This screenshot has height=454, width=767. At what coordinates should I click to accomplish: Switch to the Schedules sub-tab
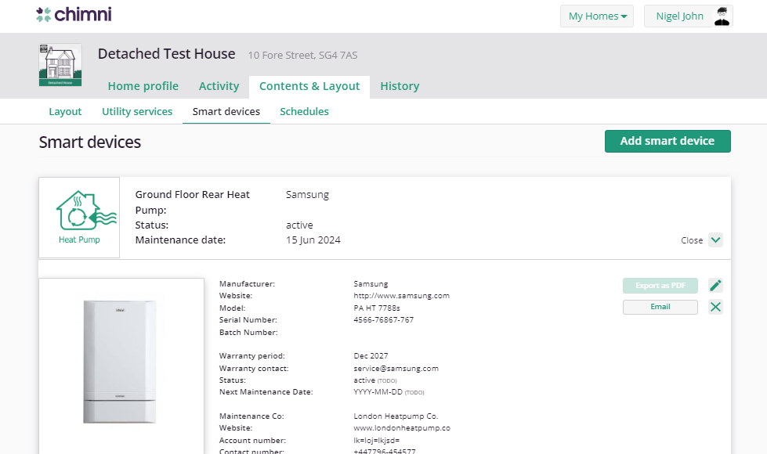[x=304, y=111]
